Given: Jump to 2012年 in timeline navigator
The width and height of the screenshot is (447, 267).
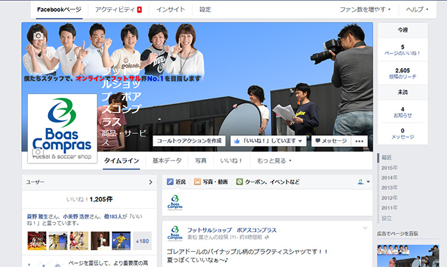Looking at the screenshot, I should click(389, 198).
